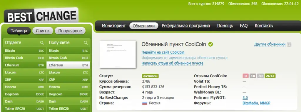Click the Обновление: 22:01:12 timestamp
The image size is (301, 112).
pyautogui.click(x=280, y=4)
